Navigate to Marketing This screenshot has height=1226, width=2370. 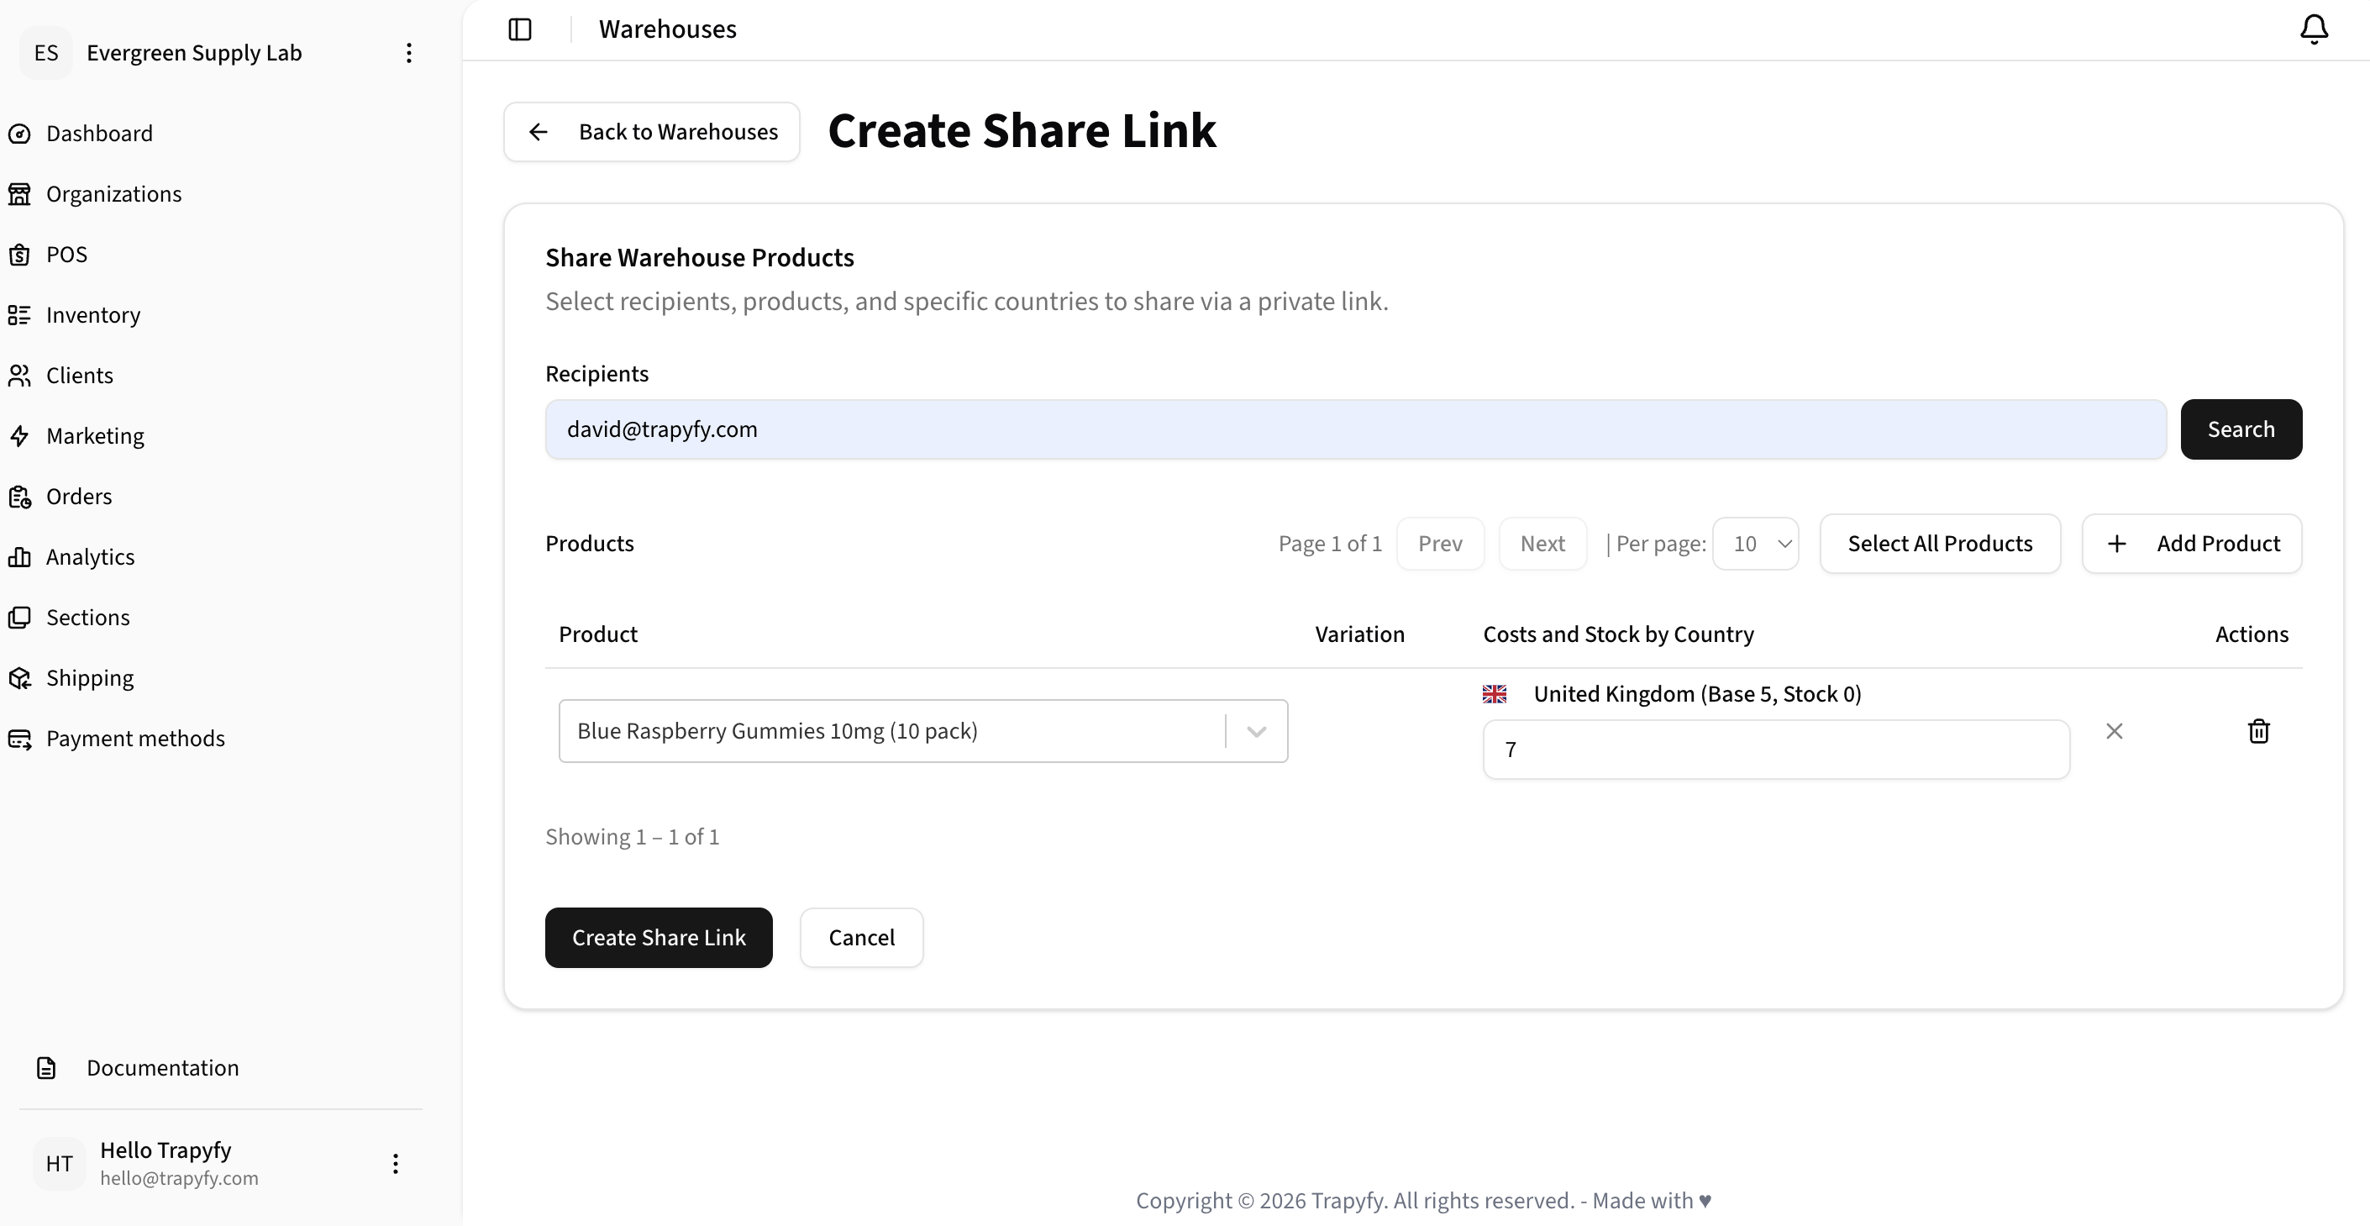click(x=95, y=436)
